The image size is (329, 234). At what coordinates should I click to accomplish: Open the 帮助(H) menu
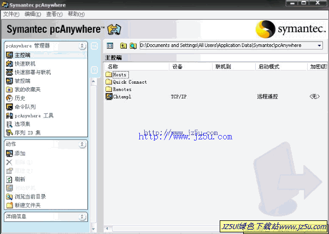point(76,14)
